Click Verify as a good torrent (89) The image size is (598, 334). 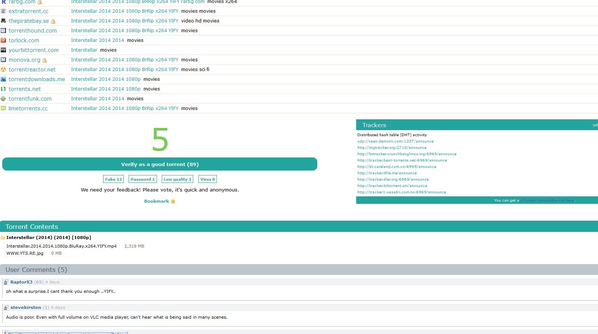click(x=160, y=164)
